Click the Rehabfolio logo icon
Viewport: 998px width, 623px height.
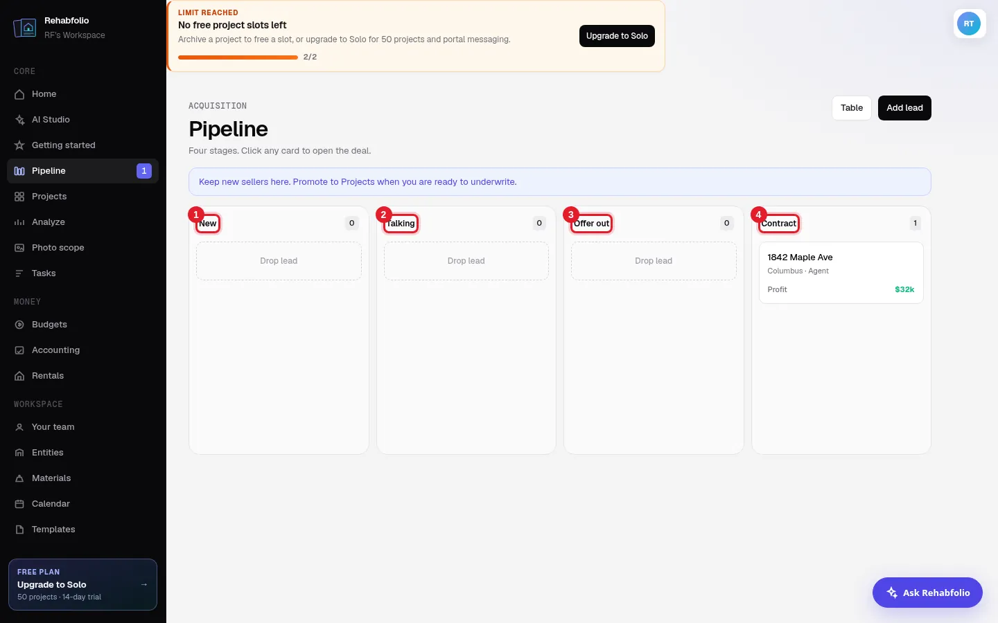25,28
